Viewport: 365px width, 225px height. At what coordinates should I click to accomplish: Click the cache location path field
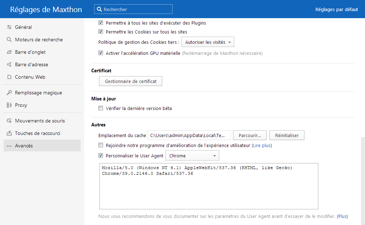189,135
